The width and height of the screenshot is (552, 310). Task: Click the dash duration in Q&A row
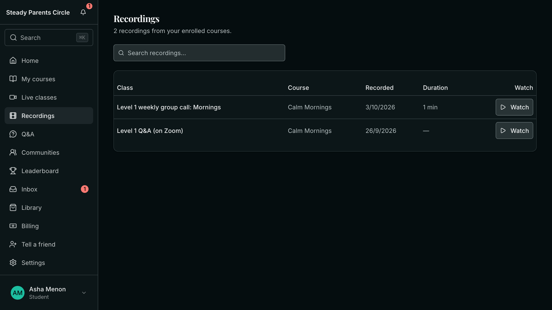[x=426, y=131]
